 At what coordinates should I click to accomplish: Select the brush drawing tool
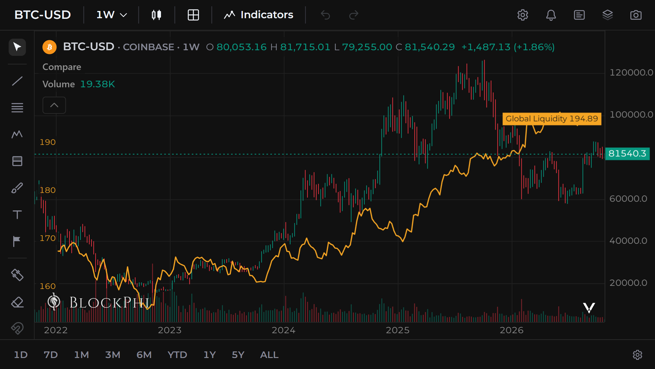(x=17, y=188)
